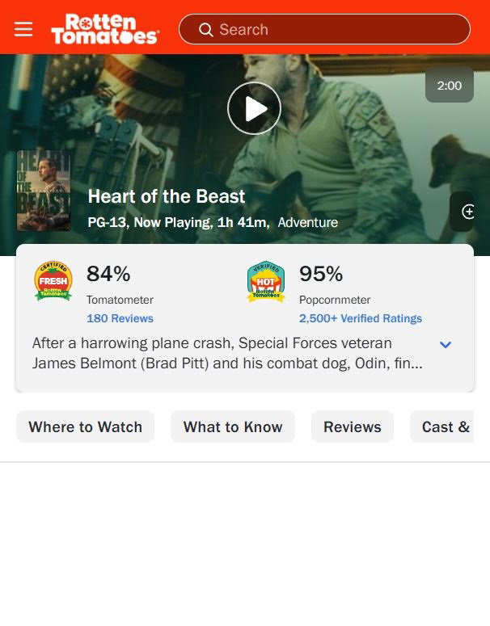This screenshot has height=626, width=490.
Task: Select the Reviews section tab
Action: (352, 426)
